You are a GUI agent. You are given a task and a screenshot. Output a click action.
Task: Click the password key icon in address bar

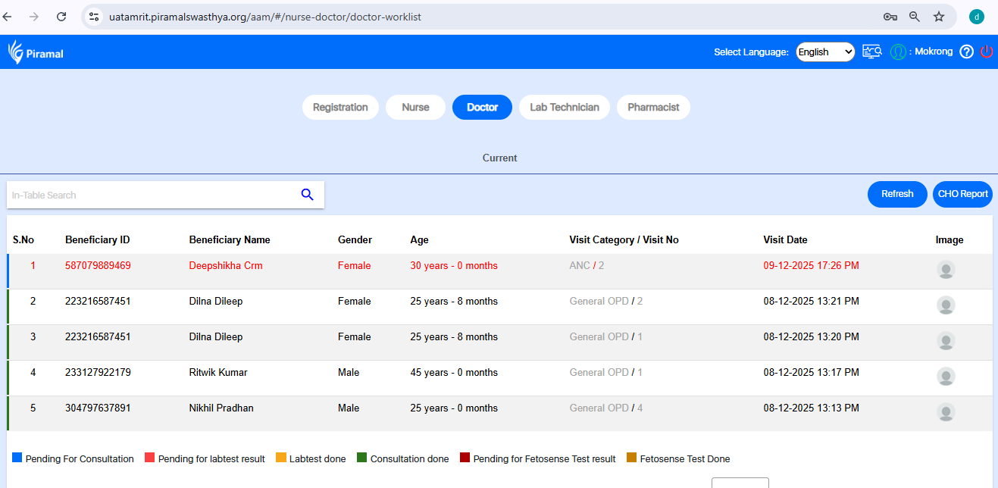click(x=890, y=17)
